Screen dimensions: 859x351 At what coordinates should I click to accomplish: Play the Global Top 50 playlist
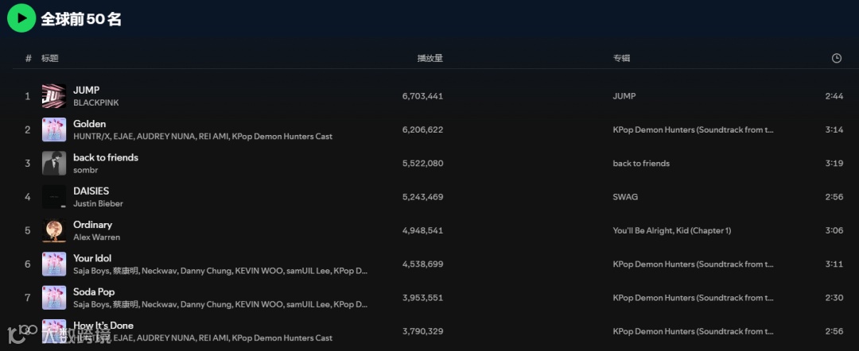tap(21, 18)
